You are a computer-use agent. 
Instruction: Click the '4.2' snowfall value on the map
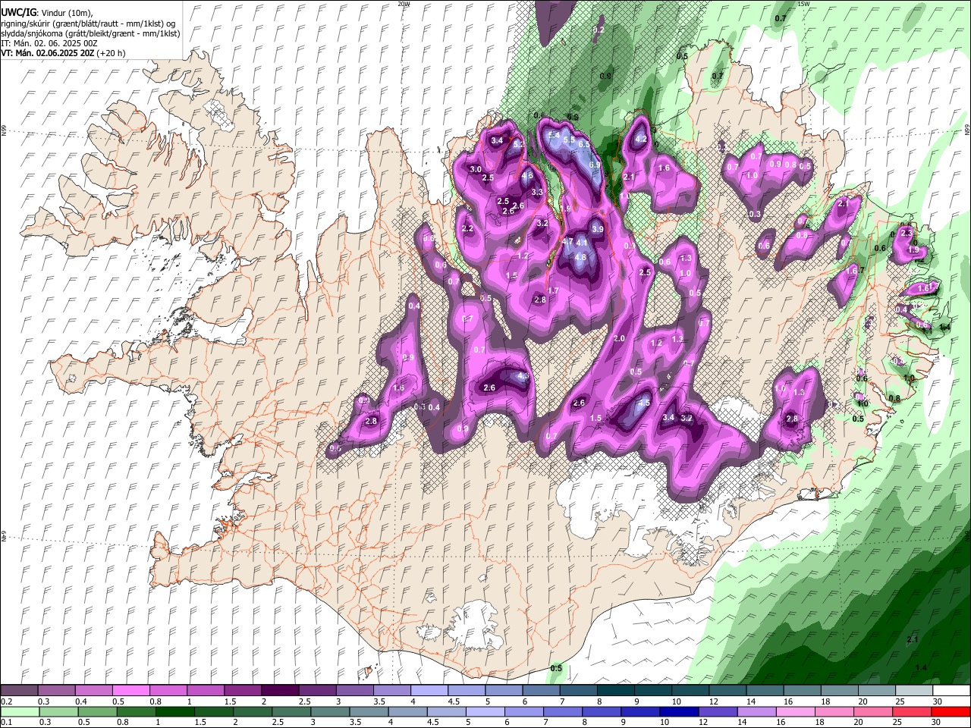coord(641,139)
